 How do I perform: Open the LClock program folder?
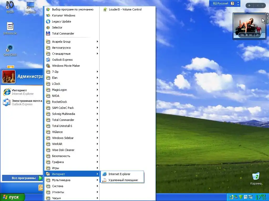72,83
